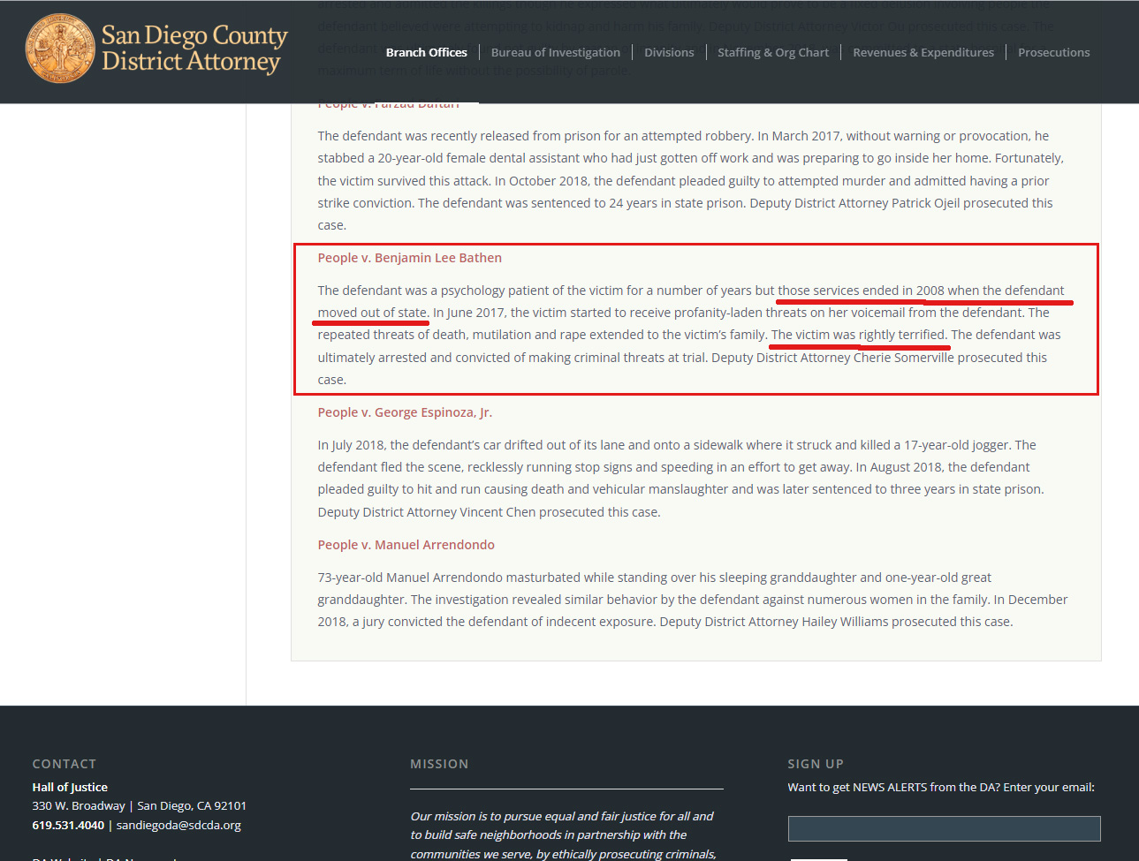The width and height of the screenshot is (1139, 861).
Task: Click the People v. Benjamin Lee Bathen heading
Action: pyautogui.click(x=409, y=258)
